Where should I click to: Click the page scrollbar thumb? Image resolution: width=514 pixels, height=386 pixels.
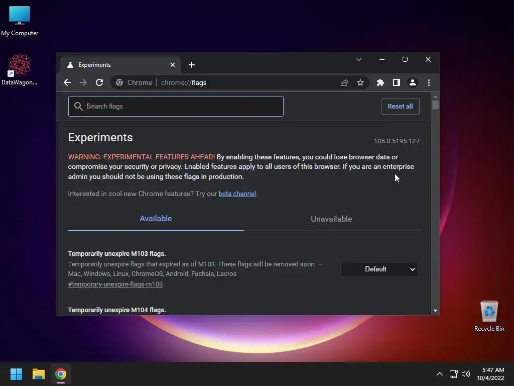pos(435,105)
